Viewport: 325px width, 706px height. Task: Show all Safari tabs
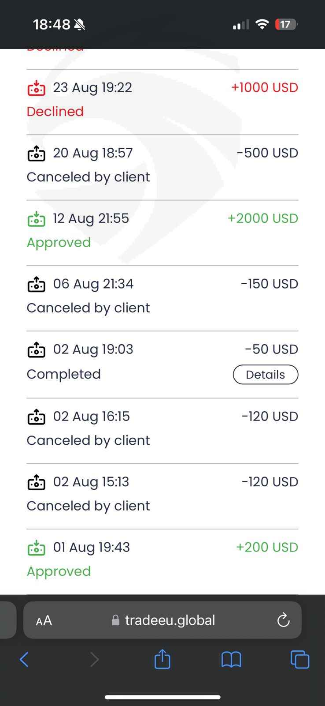(300, 660)
